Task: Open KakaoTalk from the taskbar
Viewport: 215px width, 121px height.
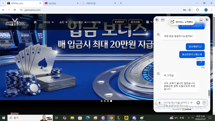Action: click(x=126, y=118)
